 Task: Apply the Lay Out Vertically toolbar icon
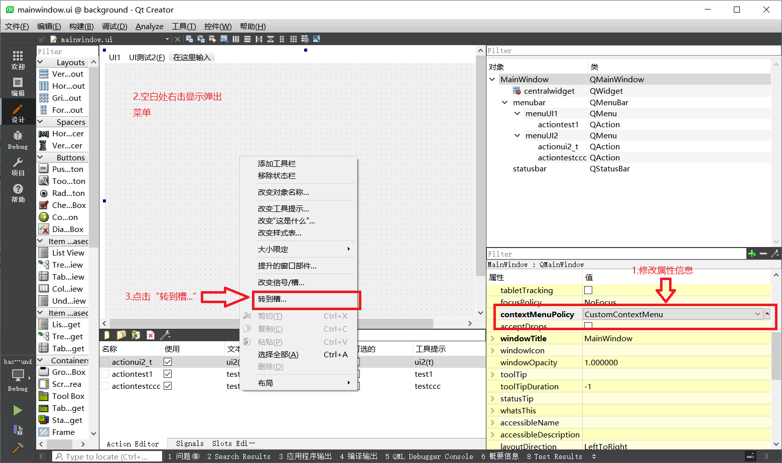tap(247, 39)
